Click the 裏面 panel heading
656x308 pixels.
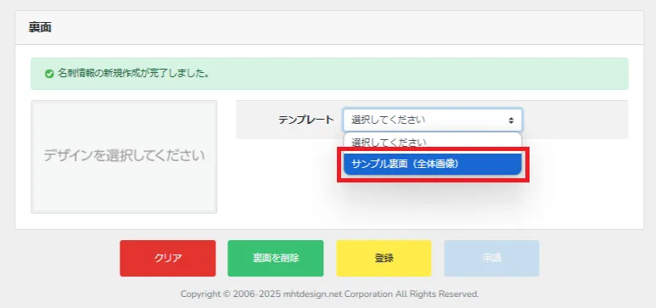(x=40, y=28)
